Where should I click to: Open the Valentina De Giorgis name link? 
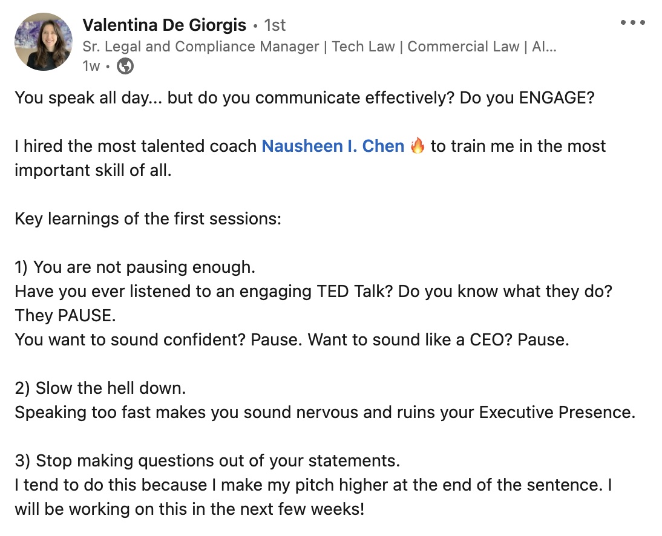click(x=164, y=25)
